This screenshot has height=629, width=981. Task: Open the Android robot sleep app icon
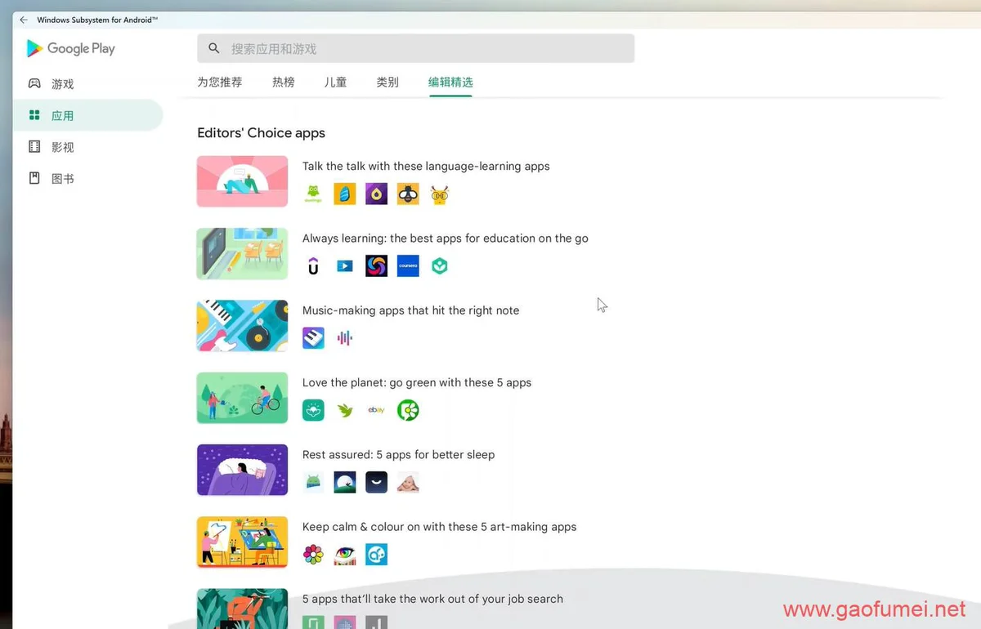click(x=313, y=482)
